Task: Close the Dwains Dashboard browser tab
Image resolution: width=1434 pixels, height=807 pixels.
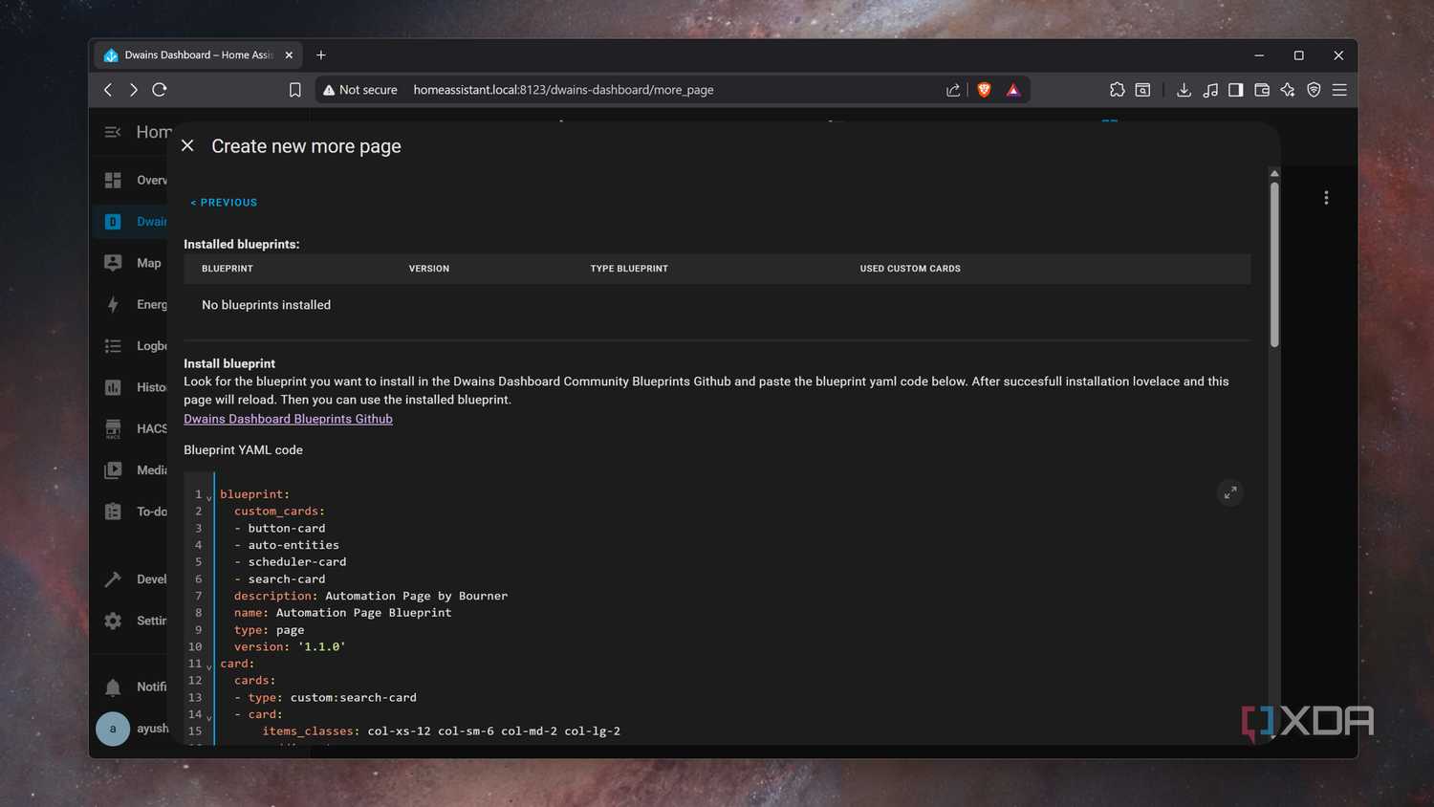Action: point(289,55)
